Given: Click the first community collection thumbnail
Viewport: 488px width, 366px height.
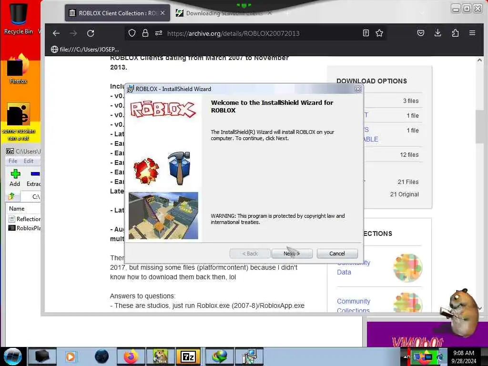Looking at the screenshot, I should [407, 268].
